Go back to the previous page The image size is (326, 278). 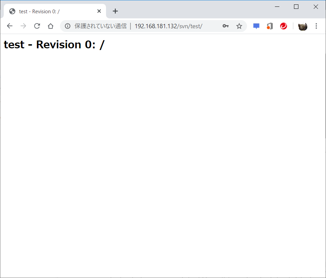coord(10,26)
